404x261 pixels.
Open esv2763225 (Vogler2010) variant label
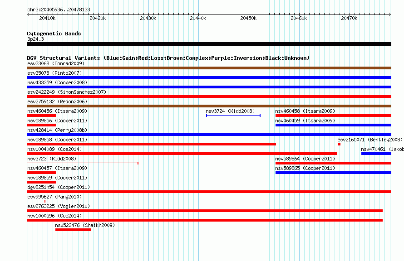click(59, 206)
